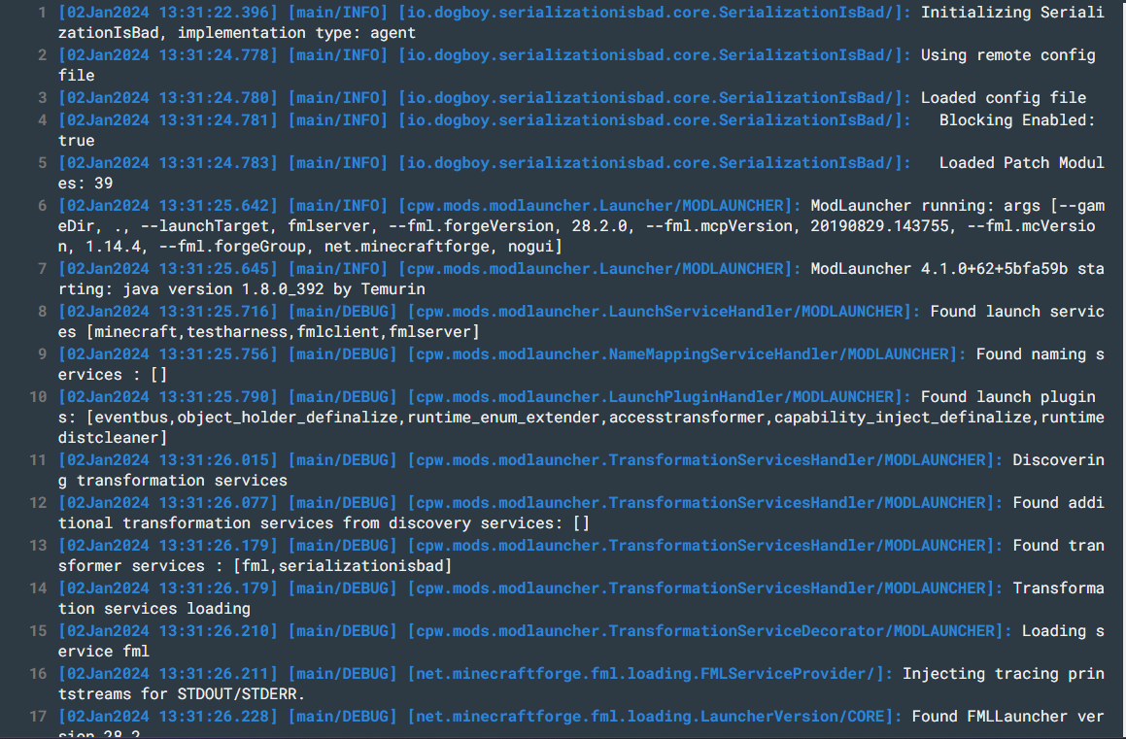Viewport: 1126px width, 739px height.
Task: Jump to line number 12
Action: [38, 502]
